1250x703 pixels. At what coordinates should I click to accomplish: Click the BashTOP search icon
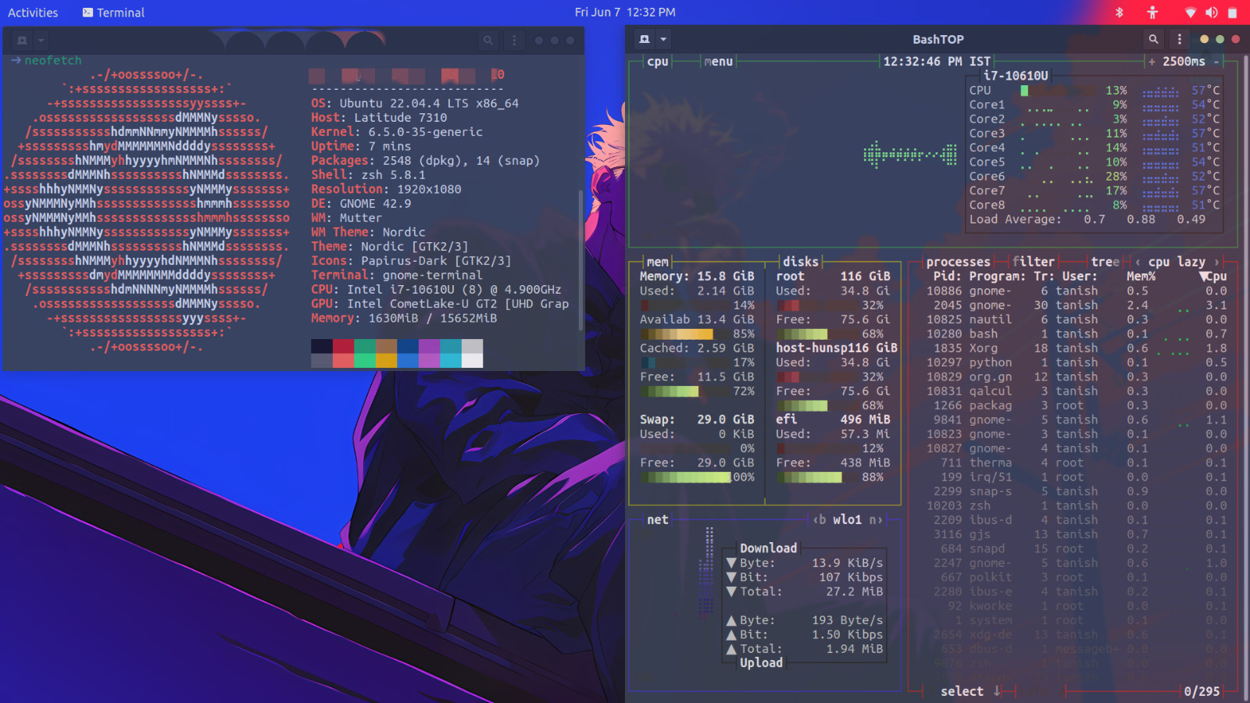(1153, 39)
